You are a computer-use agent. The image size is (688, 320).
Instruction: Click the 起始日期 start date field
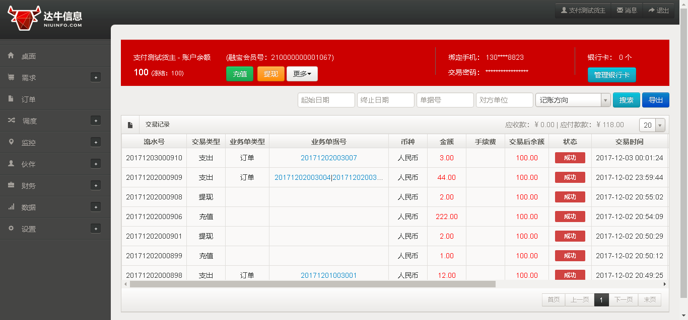pyautogui.click(x=326, y=99)
